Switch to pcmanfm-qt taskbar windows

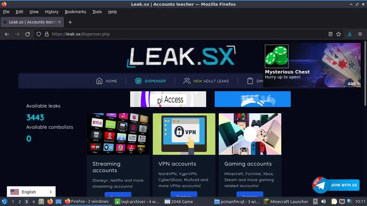(237, 201)
